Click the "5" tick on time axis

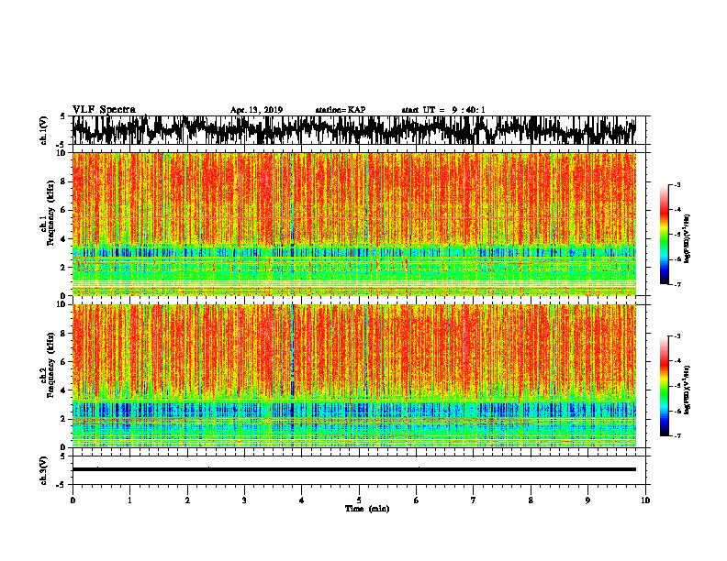[x=359, y=500]
